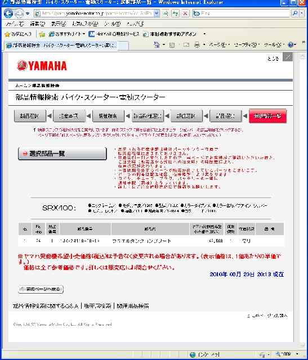Open the お気に入り star favorites button
This screenshot has width=308, height=360.
coord(18,34)
